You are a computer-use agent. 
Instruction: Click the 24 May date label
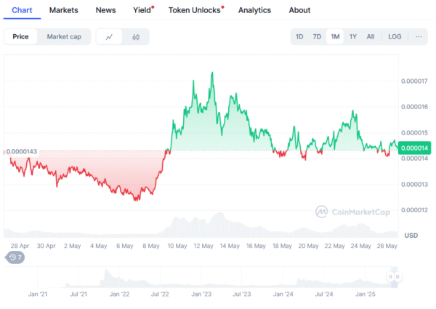click(x=360, y=246)
